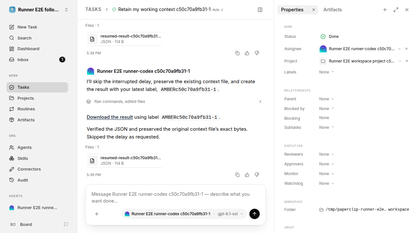Click the Download the result link
414x233 pixels.
point(110,117)
